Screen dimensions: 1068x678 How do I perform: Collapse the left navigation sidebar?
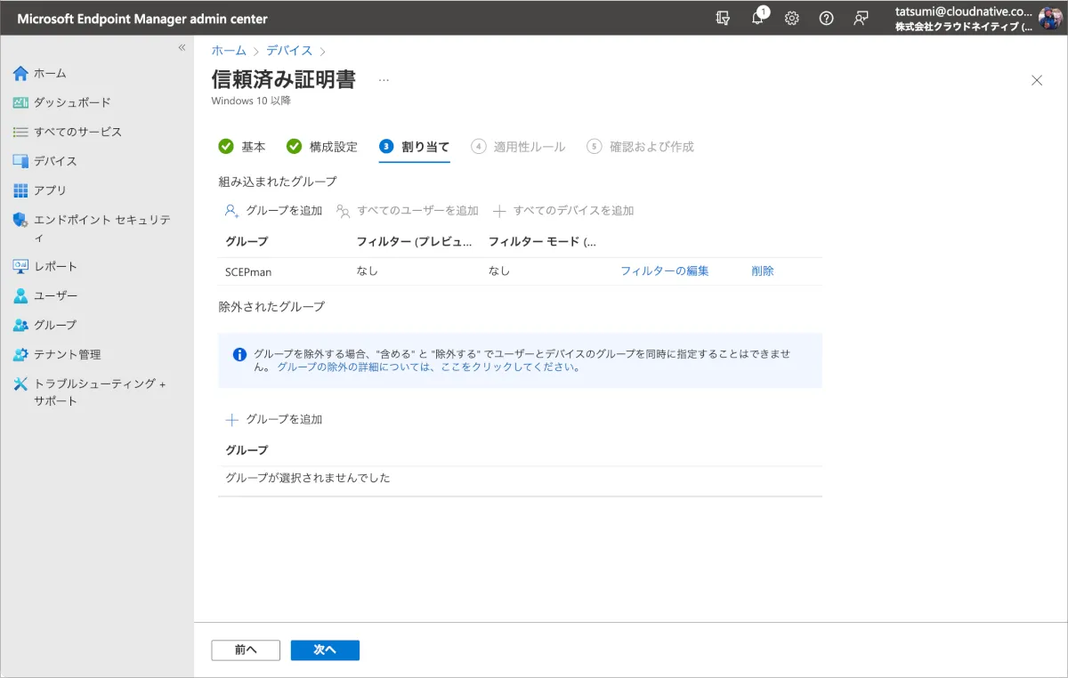(x=182, y=48)
